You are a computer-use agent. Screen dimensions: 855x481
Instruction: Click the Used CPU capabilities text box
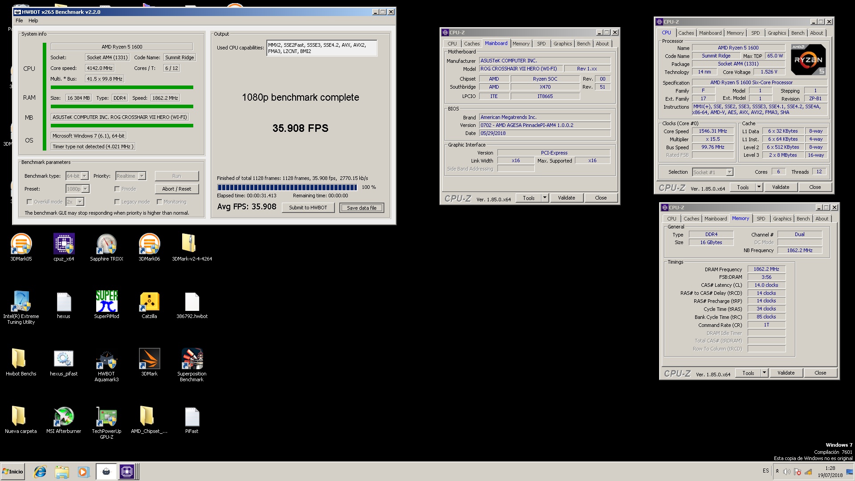click(x=322, y=48)
